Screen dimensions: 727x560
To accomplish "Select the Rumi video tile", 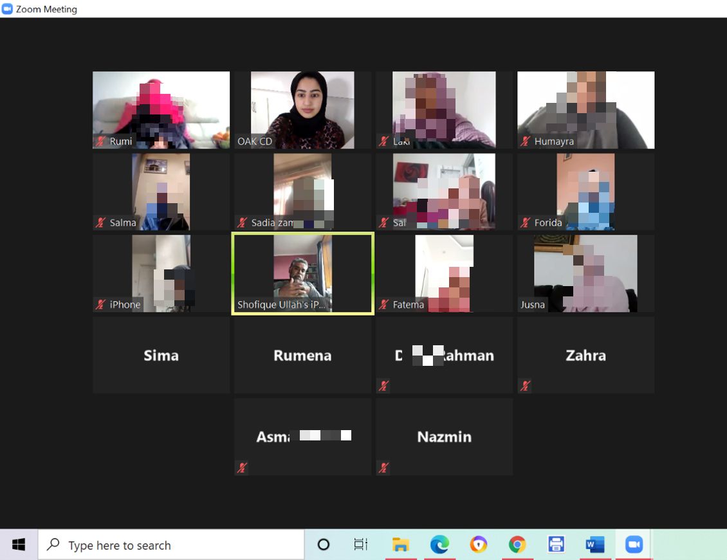I will pyautogui.click(x=161, y=110).
